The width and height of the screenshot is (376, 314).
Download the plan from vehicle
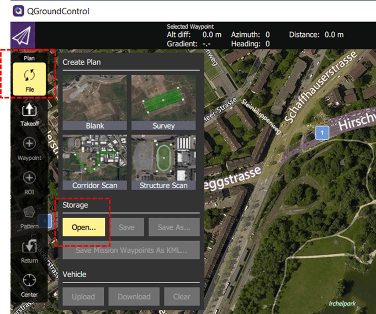point(134,296)
